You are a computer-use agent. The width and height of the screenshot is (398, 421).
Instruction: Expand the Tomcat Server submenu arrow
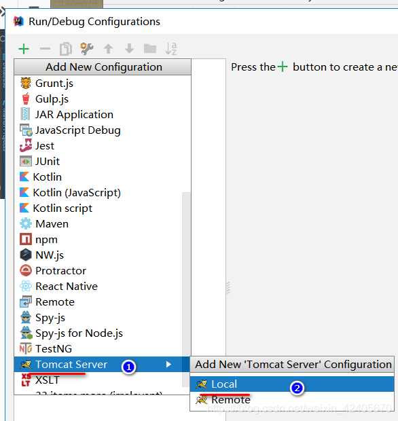tap(168, 365)
